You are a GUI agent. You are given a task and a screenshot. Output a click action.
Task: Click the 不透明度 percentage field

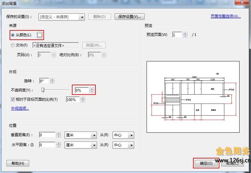pyautogui.click(x=82, y=90)
